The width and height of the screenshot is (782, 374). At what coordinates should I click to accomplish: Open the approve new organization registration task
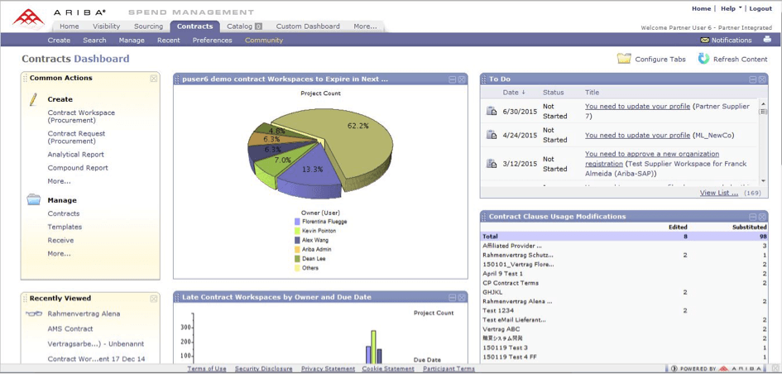tap(652, 159)
